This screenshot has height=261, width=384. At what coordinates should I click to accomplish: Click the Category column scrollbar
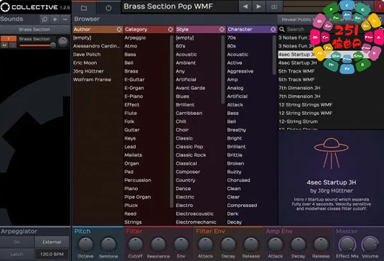[x=172, y=122]
